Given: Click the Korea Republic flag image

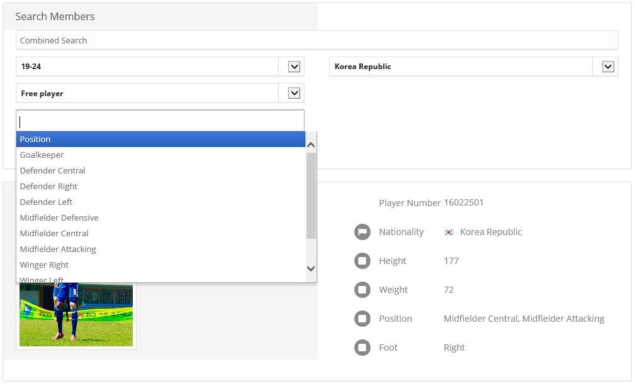Looking at the screenshot, I should pyautogui.click(x=449, y=233).
